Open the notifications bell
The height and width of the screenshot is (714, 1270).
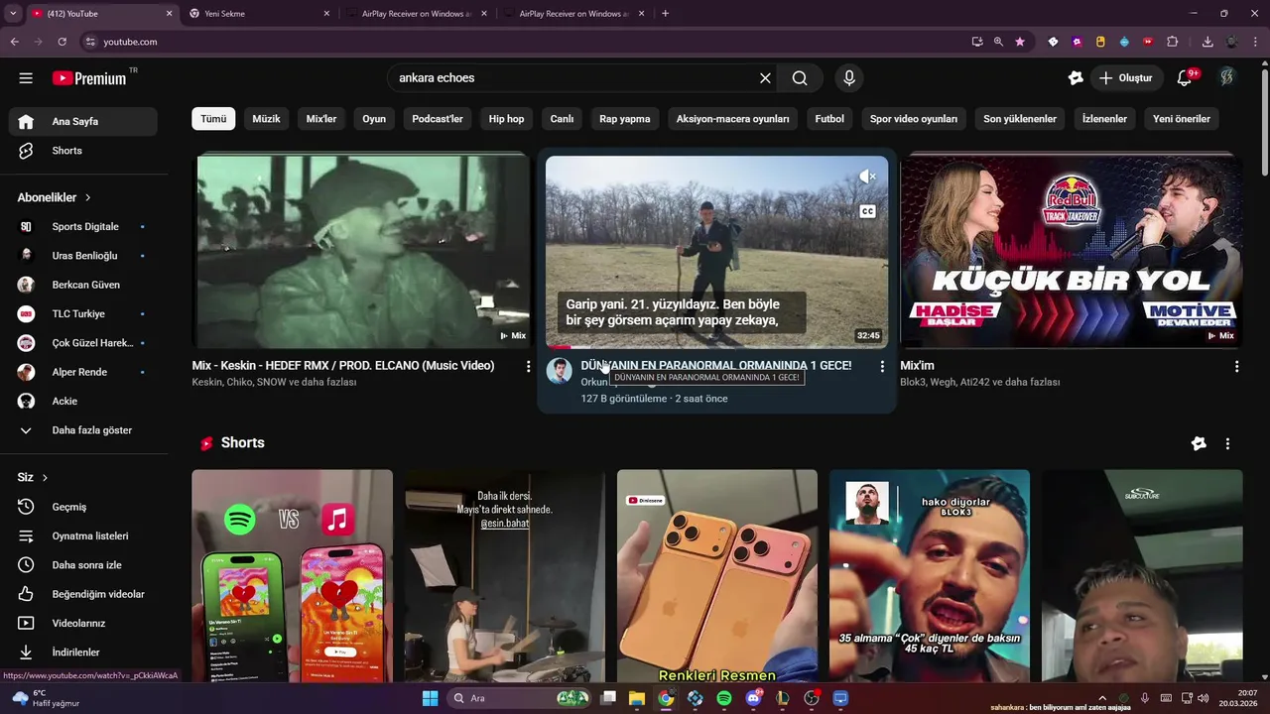[x=1185, y=78]
